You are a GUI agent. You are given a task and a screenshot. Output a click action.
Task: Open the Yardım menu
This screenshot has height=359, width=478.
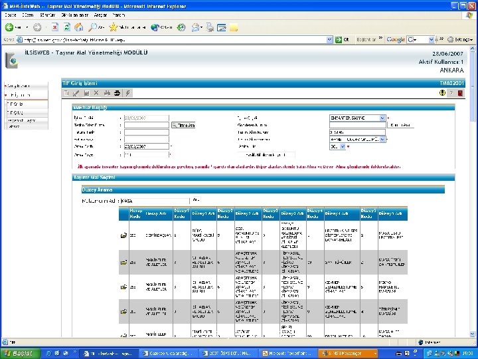[119, 15]
